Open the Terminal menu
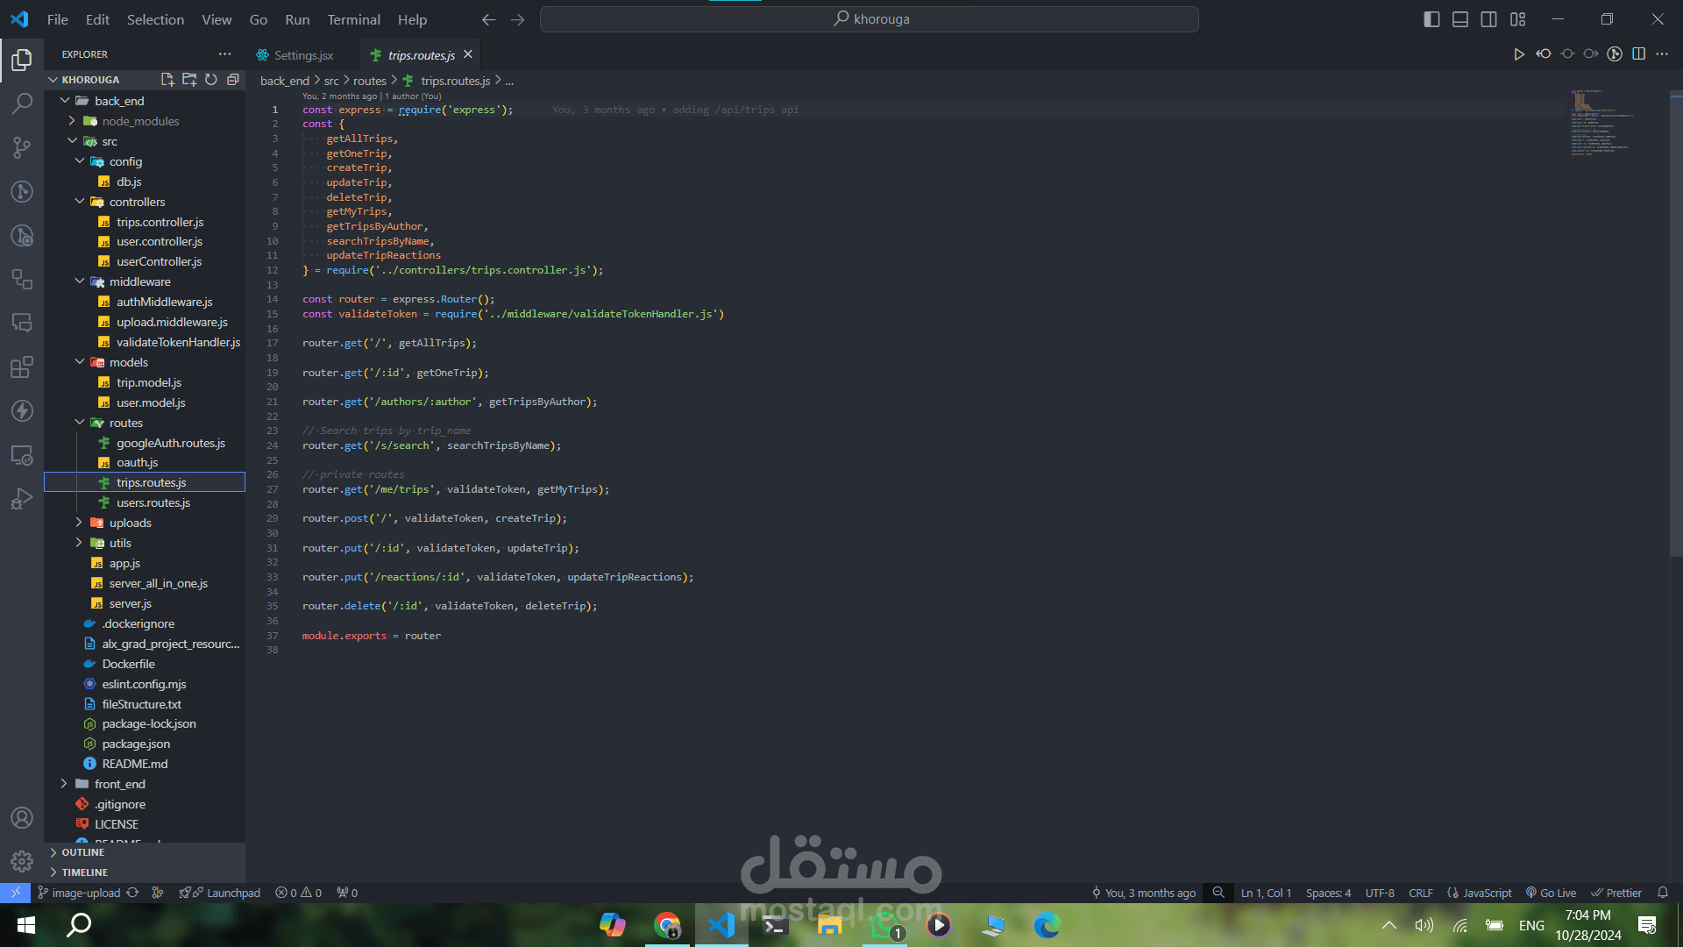The height and width of the screenshot is (947, 1683). tap(353, 19)
